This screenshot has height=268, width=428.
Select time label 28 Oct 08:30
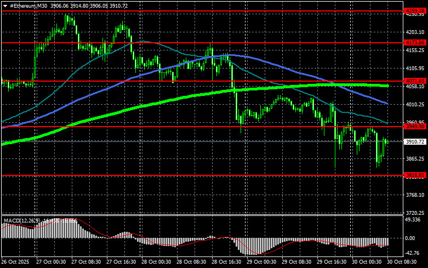[x=191, y=262]
